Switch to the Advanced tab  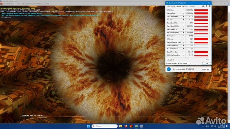(x=185, y=6)
